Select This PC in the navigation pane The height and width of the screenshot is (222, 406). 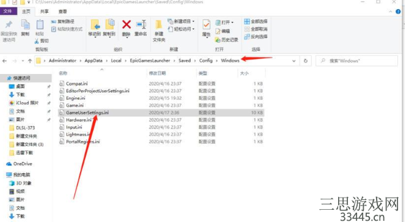coord(21,175)
